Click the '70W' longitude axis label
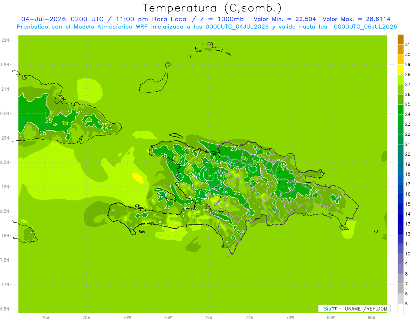 point(290,317)
